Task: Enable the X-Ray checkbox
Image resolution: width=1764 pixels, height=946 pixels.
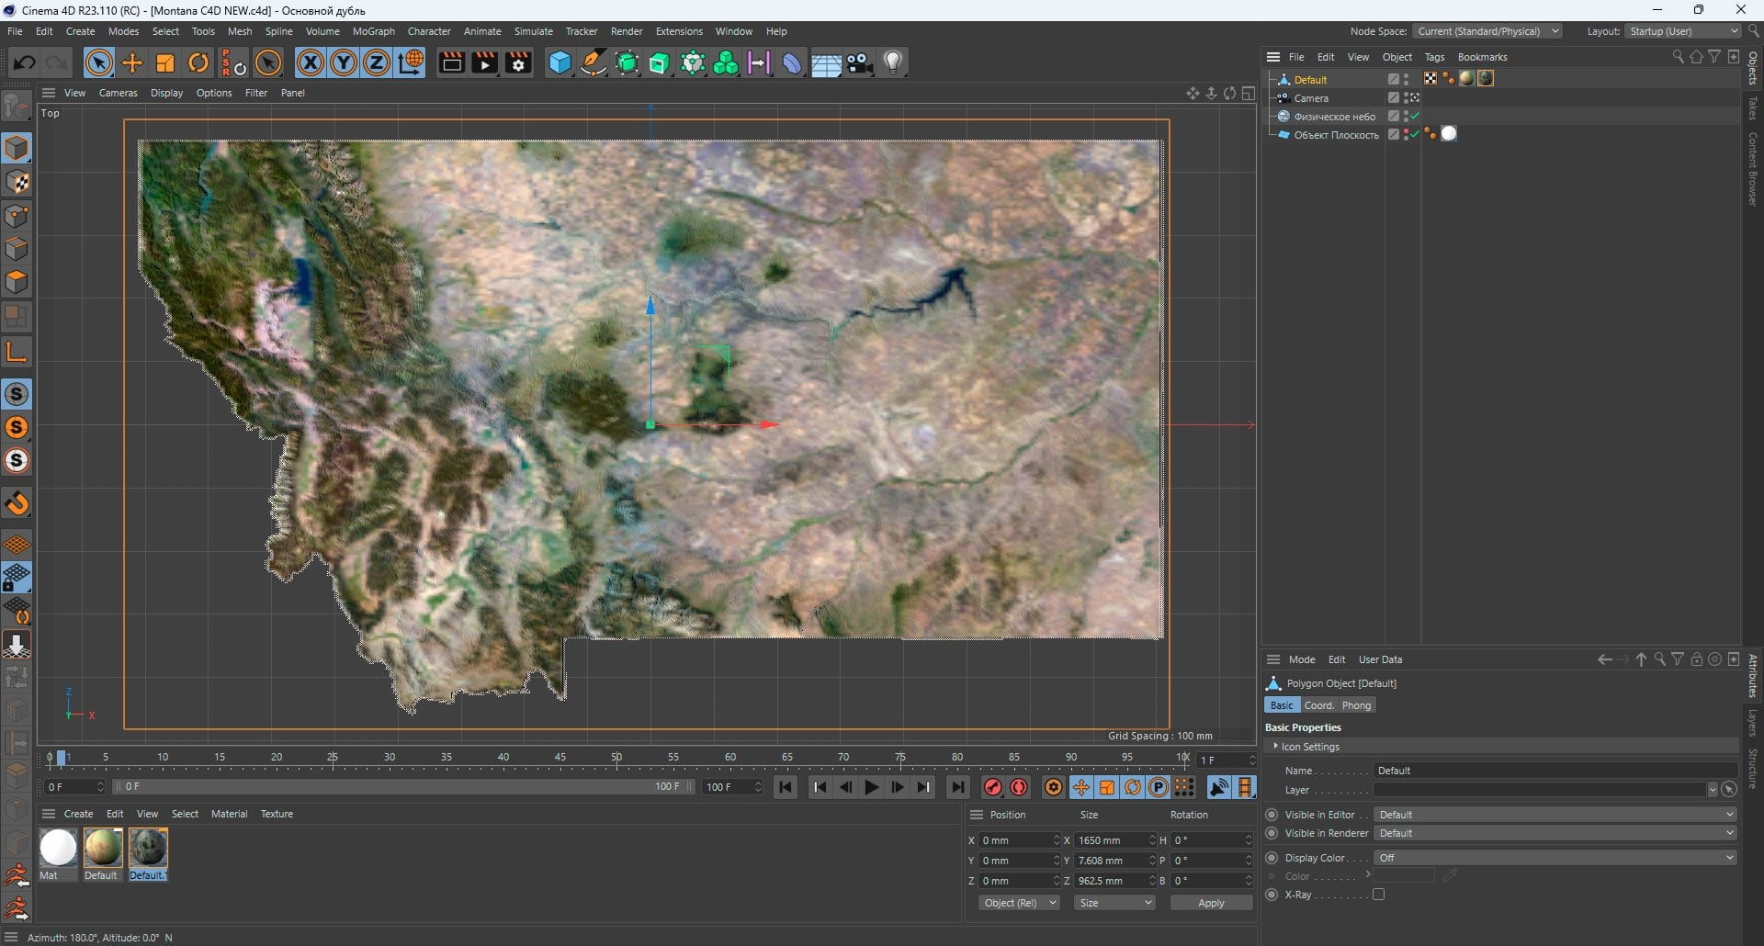Action: point(1378,895)
